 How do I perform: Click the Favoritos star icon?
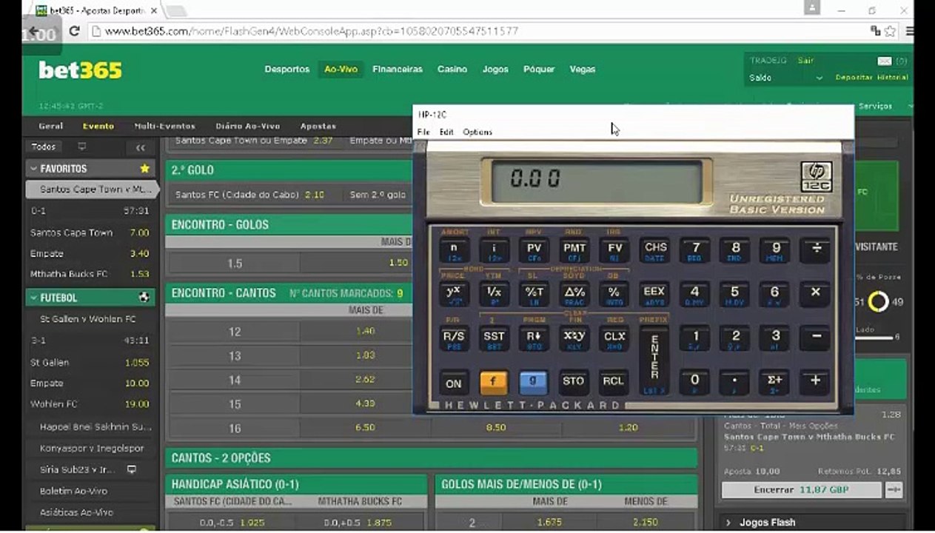(x=144, y=169)
